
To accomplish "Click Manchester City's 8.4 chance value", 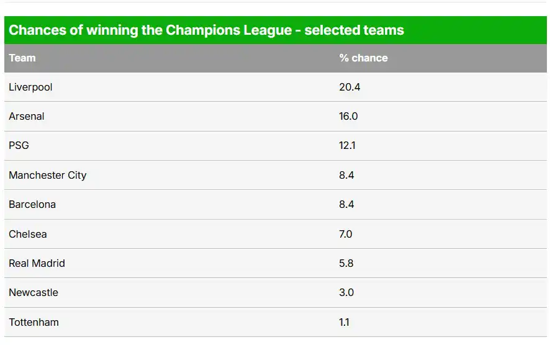I will click(x=346, y=175).
